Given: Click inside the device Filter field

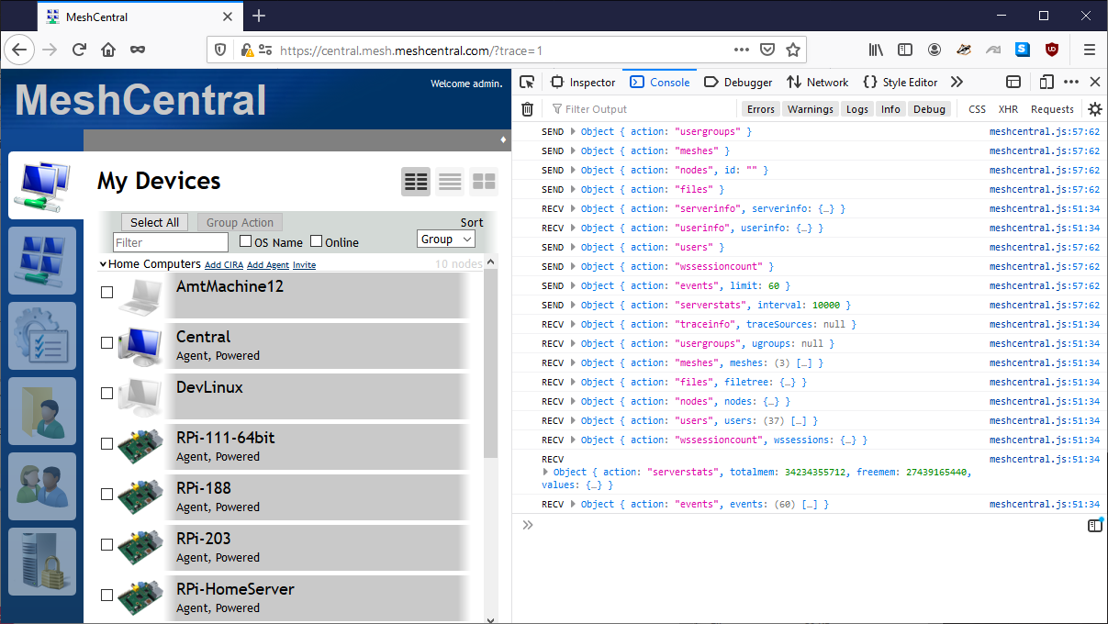Looking at the screenshot, I should coord(170,241).
